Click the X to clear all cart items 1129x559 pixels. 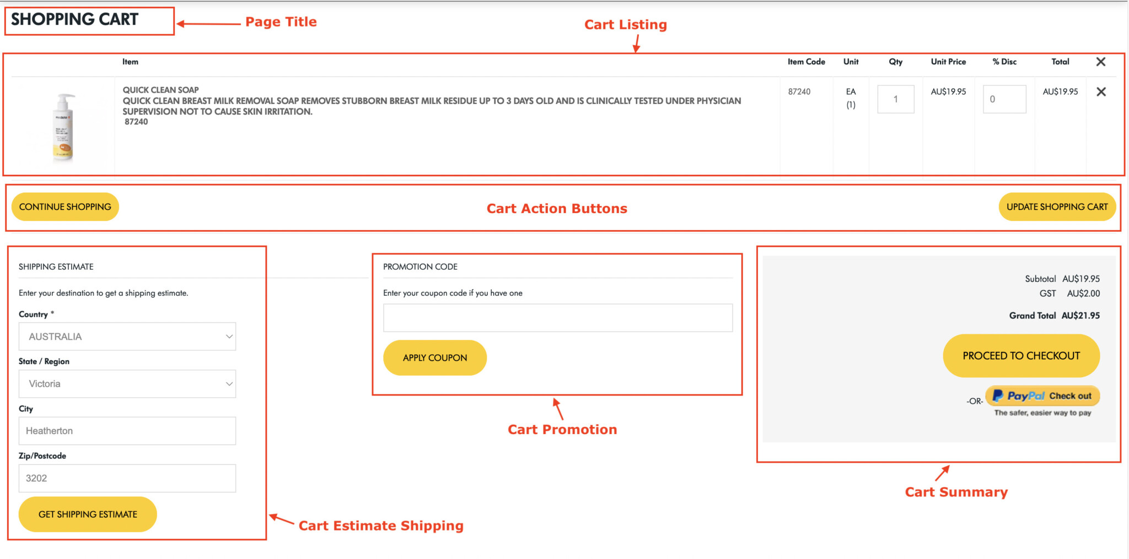click(x=1100, y=62)
